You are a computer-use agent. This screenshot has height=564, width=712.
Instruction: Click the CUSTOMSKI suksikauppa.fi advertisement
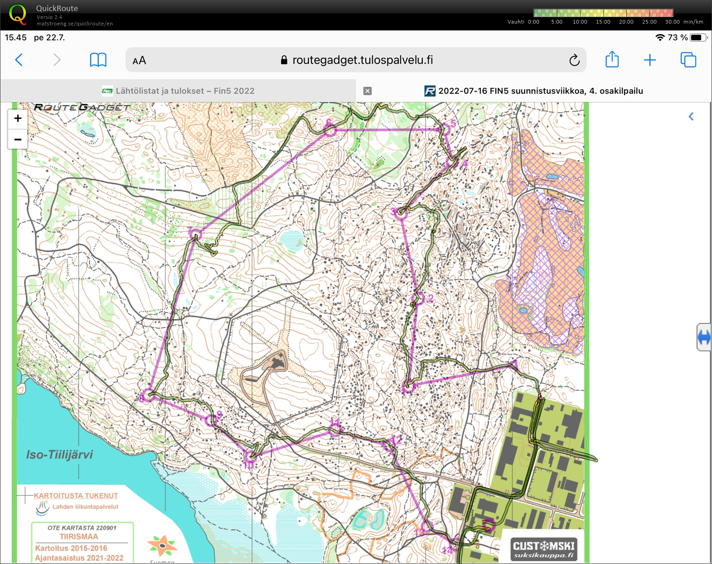click(543, 549)
